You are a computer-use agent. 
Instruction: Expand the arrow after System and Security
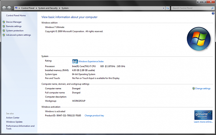[x=60, y=8]
